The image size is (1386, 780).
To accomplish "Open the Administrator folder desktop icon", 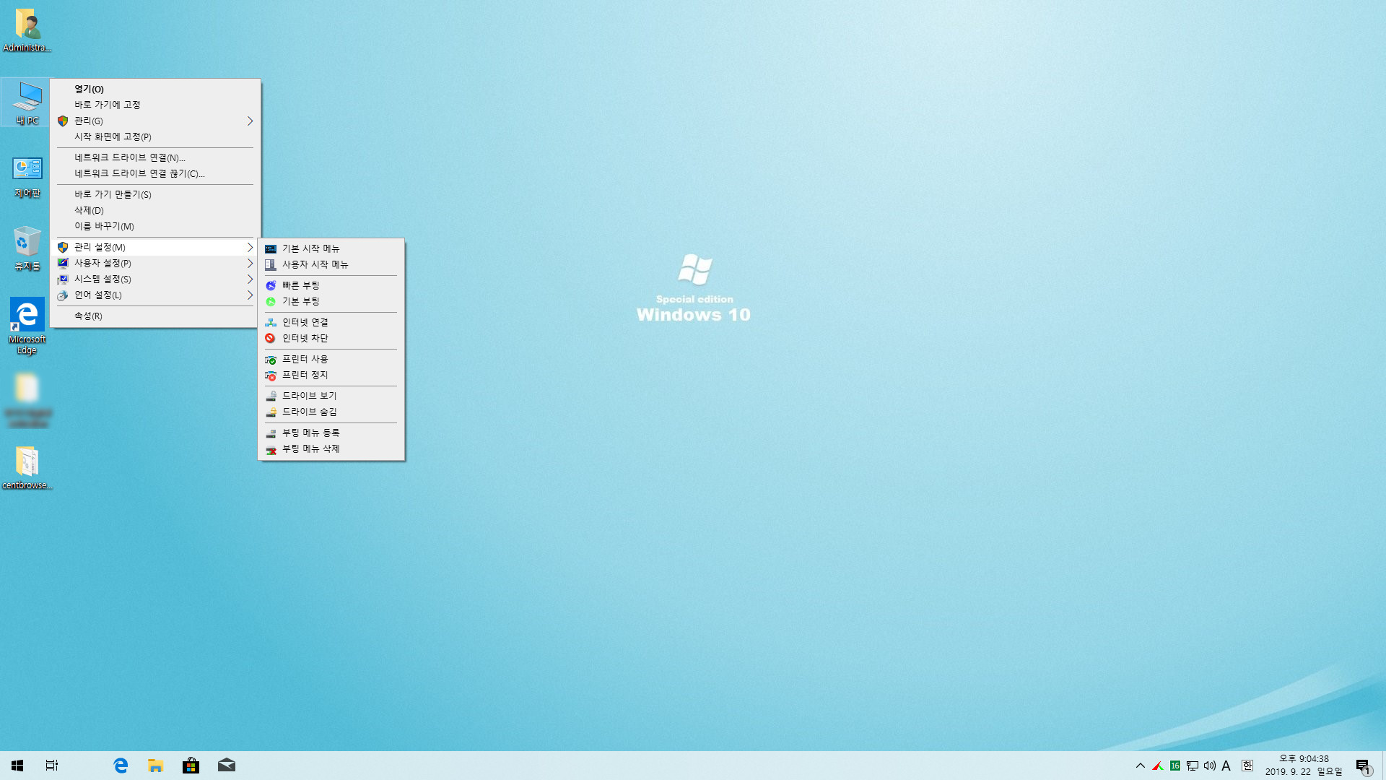I will point(27,30).
